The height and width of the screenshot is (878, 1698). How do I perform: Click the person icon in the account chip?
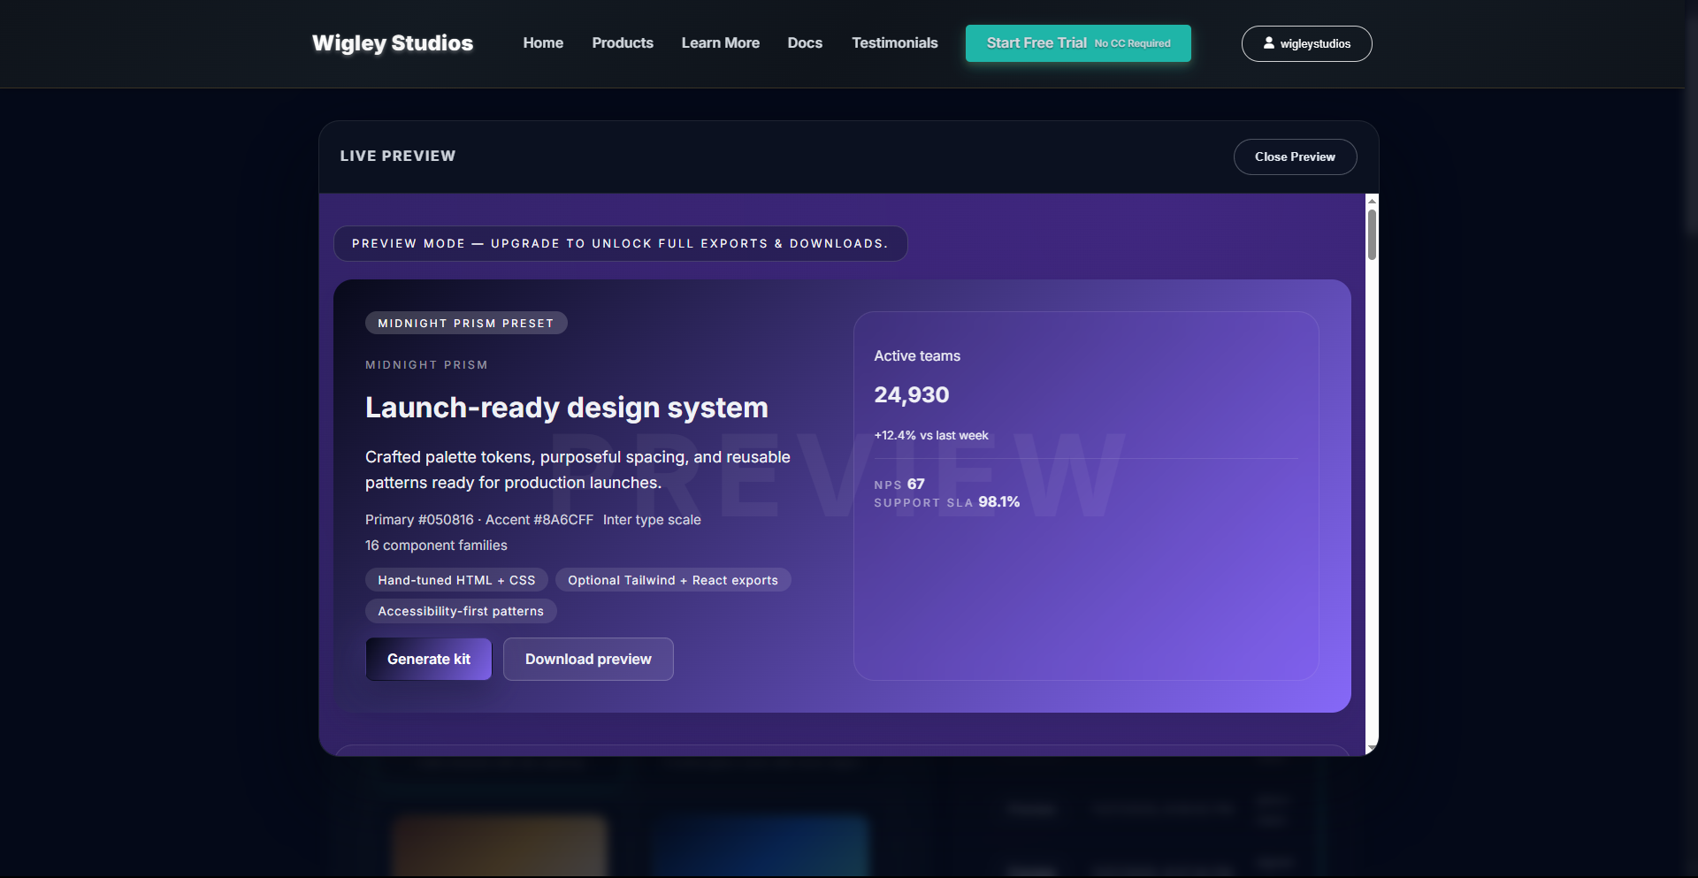point(1270,42)
